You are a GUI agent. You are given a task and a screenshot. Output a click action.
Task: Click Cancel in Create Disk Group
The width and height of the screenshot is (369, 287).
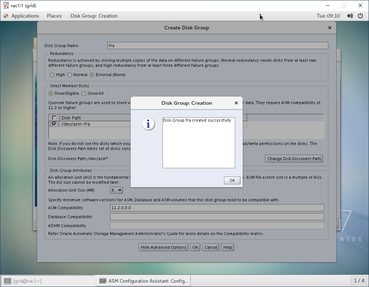pyautogui.click(x=211, y=247)
